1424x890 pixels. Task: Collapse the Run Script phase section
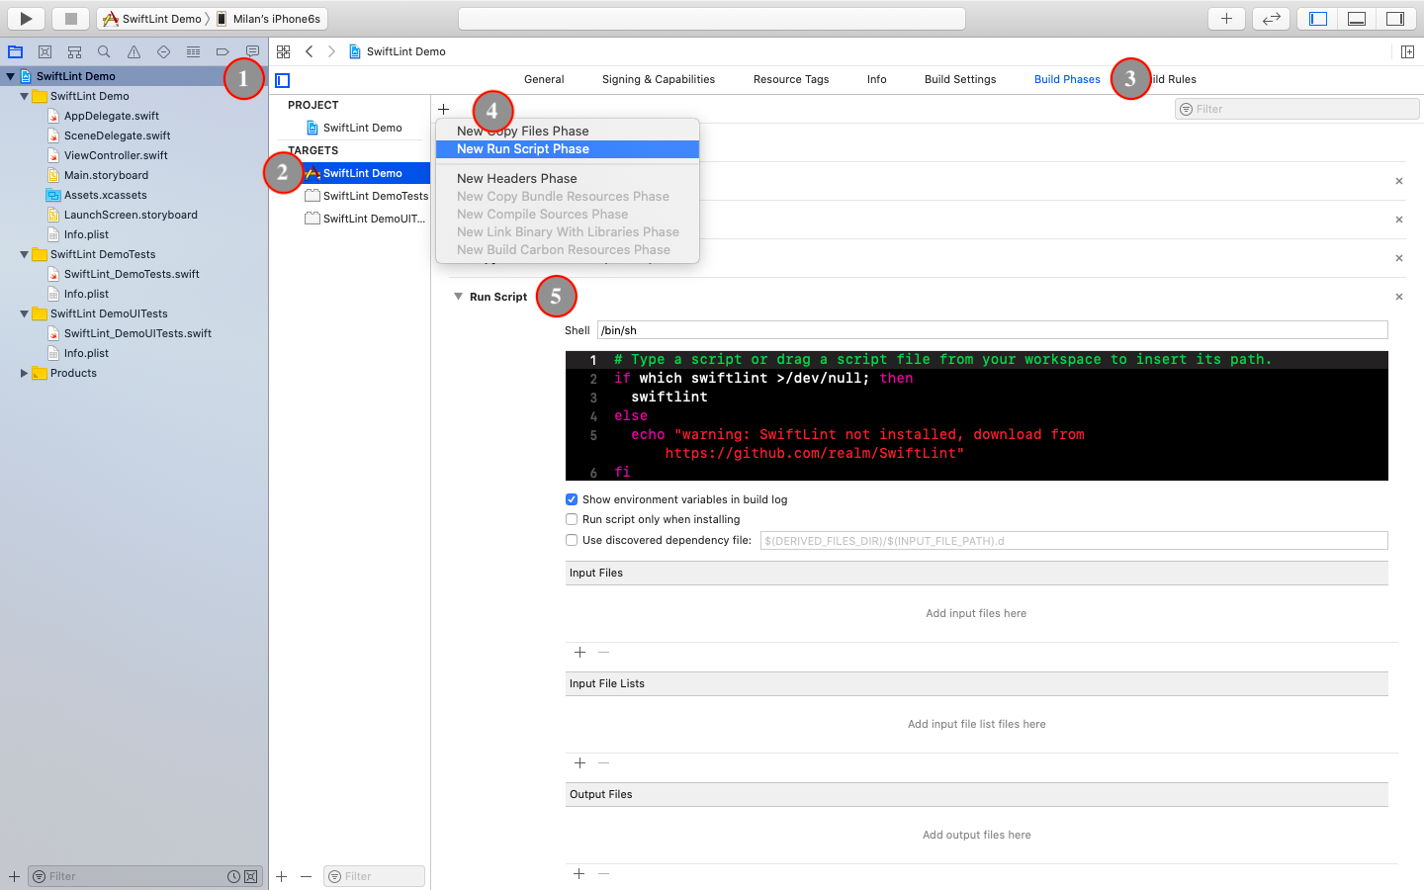click(x=458, y=297)
